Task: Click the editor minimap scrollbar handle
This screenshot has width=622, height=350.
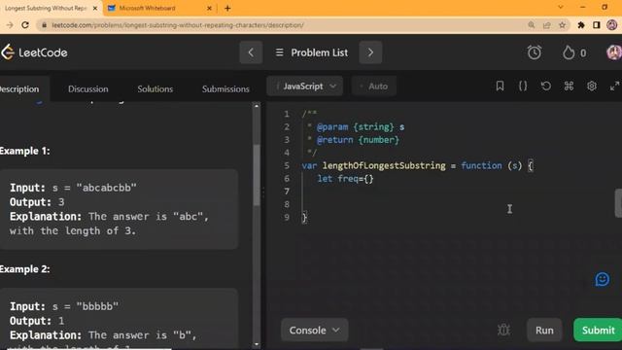Action: coord(618,203)
